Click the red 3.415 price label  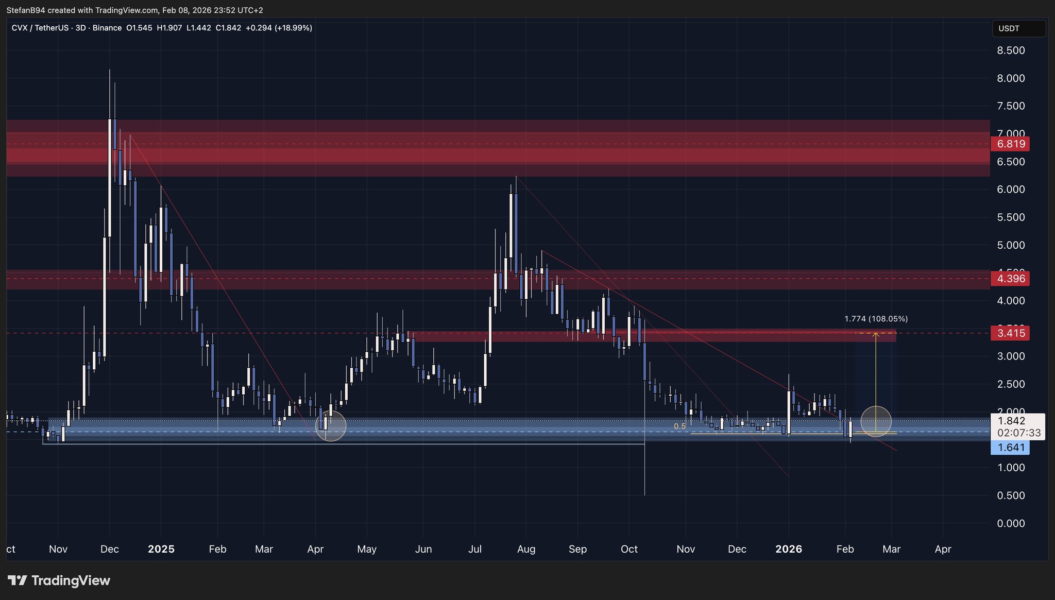1010,333
